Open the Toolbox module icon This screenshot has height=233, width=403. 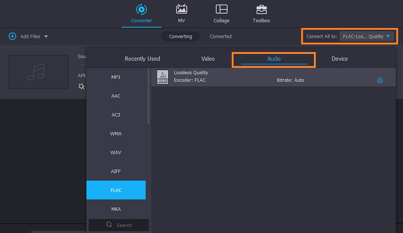[261, 10]
